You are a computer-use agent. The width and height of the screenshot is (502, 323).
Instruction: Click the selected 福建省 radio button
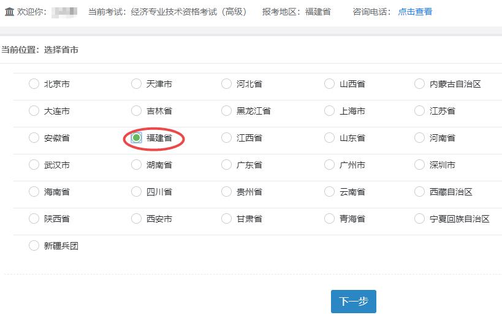[x=136, y=138]
